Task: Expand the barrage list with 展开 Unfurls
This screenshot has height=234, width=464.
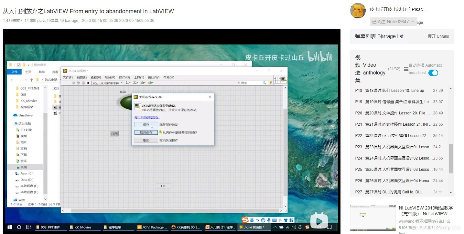Action: point(438,36)
